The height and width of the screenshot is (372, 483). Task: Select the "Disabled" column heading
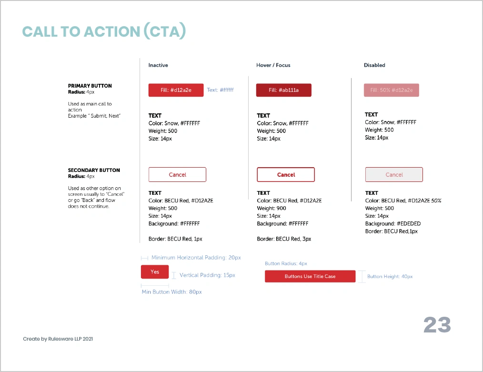pyautogui.click(x=374, y=65)
